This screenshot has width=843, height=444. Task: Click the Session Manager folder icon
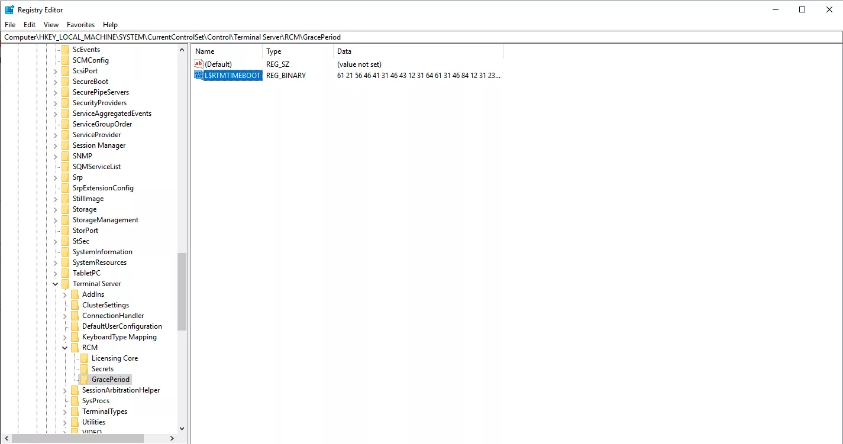point(65,145)
